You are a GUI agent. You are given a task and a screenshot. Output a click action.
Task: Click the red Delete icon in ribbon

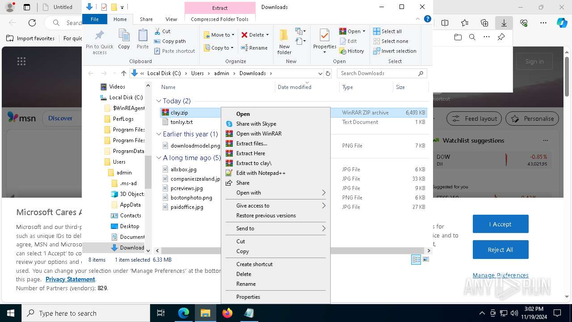click(244, 35)
